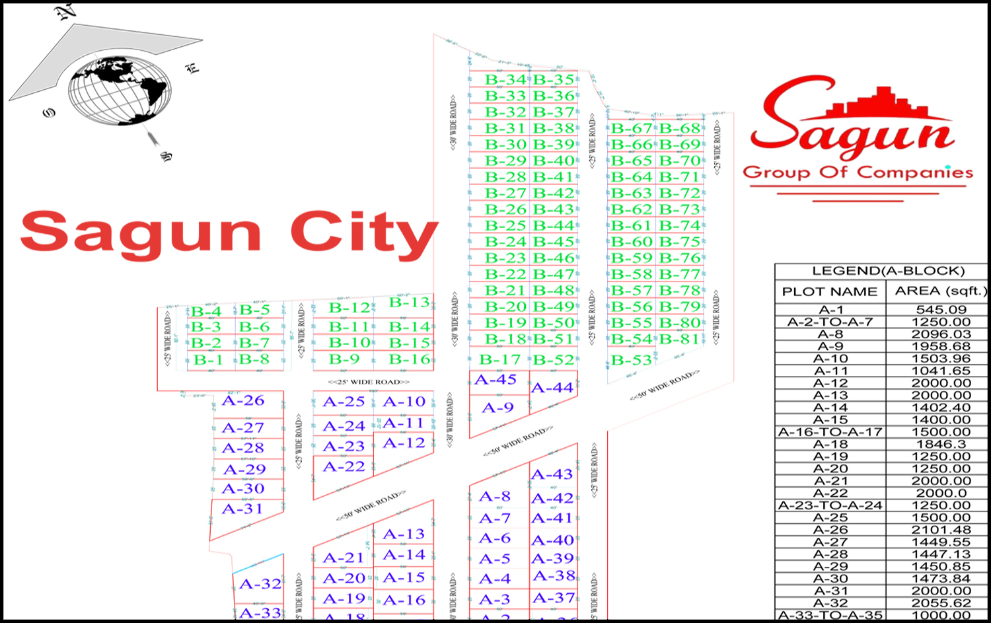Click the area value '1846.3'
The height and width of the screenshot is (623, 991).
941,444
